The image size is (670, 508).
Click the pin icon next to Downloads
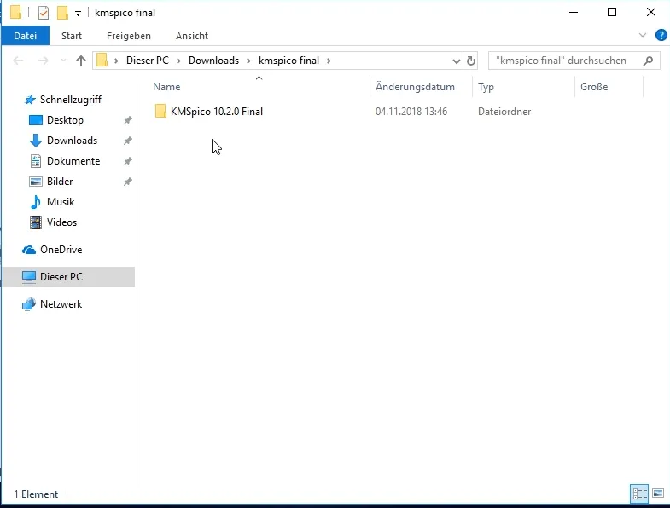(x=127, y=141)
